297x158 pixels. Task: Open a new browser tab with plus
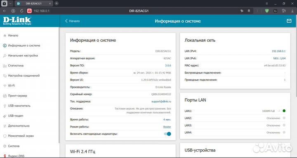(x=57, y=3)
